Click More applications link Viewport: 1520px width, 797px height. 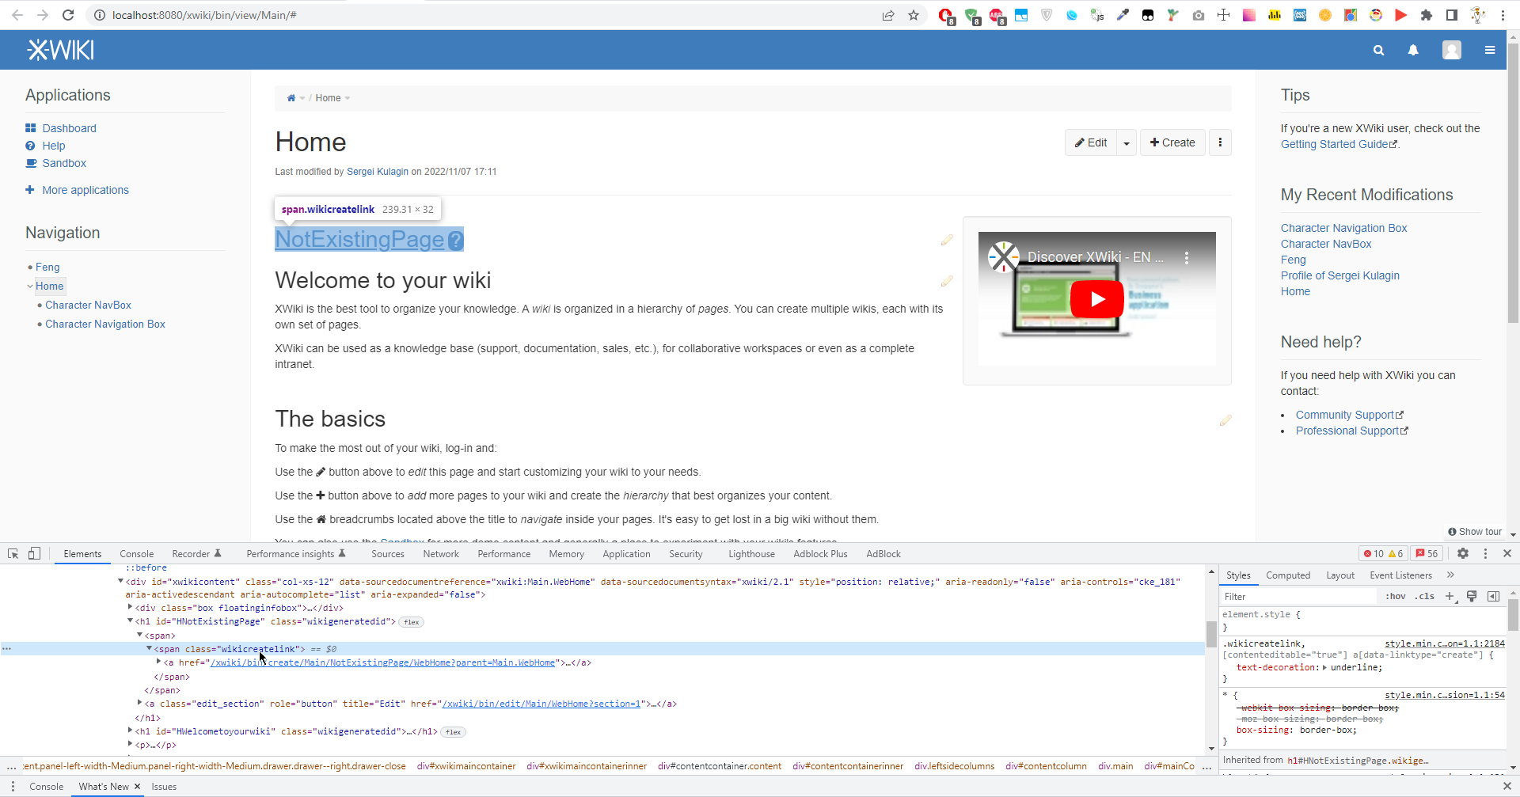tap(85, 190)
